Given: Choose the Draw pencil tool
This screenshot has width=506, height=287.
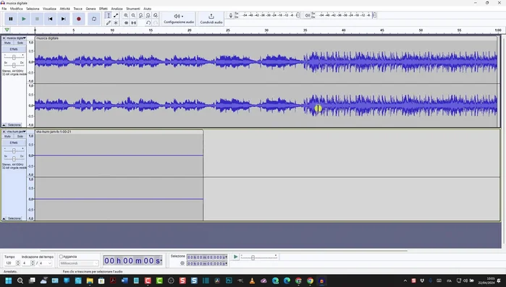Looking at the screenshot, I should click(109, 23).
